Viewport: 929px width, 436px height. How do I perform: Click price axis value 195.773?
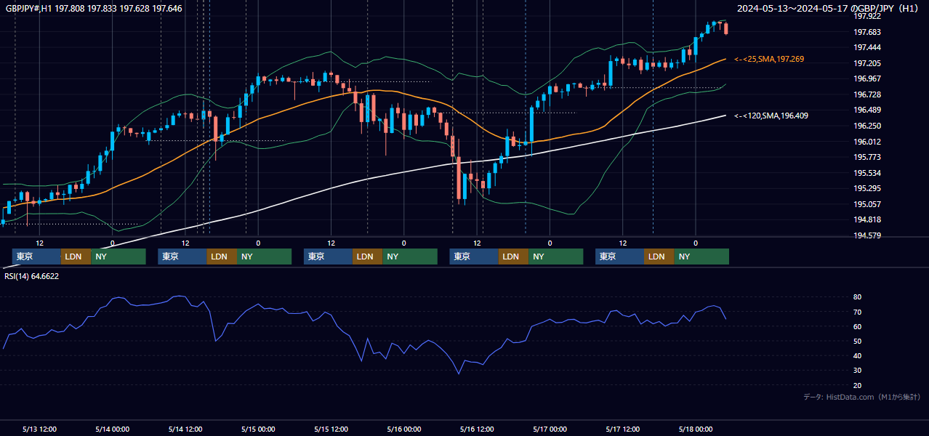coord(867,157)
